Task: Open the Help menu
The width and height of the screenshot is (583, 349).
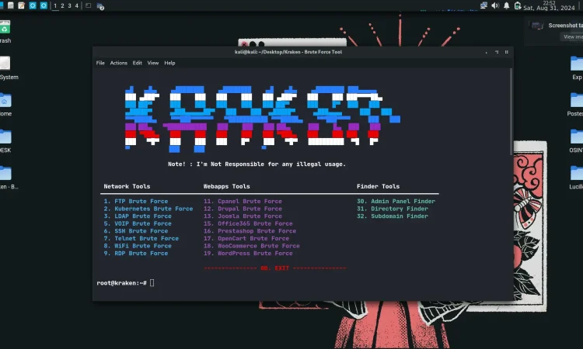Action: pos(169,63)
